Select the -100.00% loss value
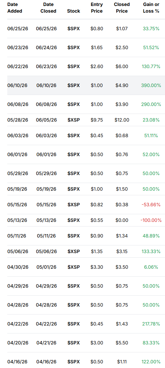The image size is (165, 368). point(151,220)
